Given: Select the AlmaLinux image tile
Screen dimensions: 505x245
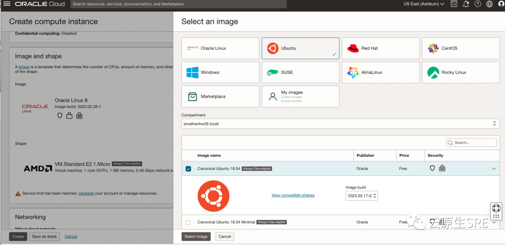Looking at the screenshot, I should [x=381, y=72].
